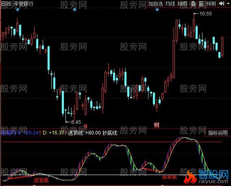Image resolution: width=231 pixels, height=186 pixels.
Task: Click the 加自选 add-to-watchlist button
Action: (155, 4)
